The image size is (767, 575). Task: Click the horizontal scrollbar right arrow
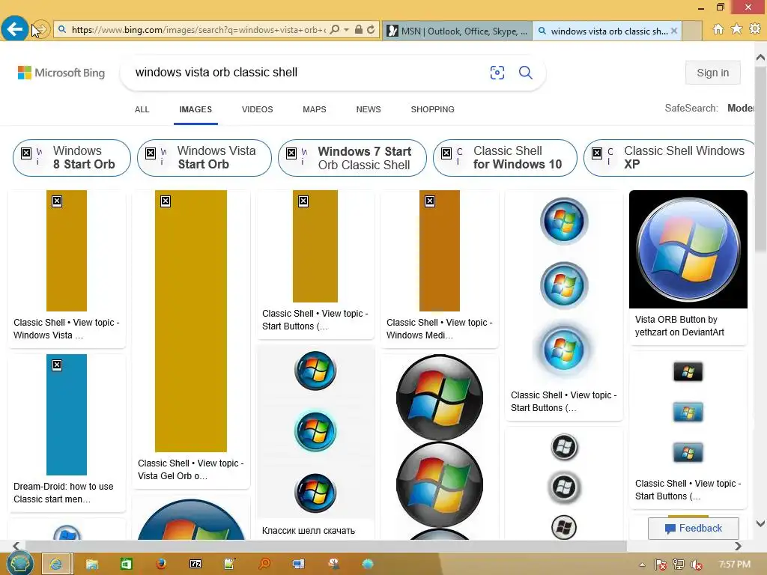(x=738, y=546)
